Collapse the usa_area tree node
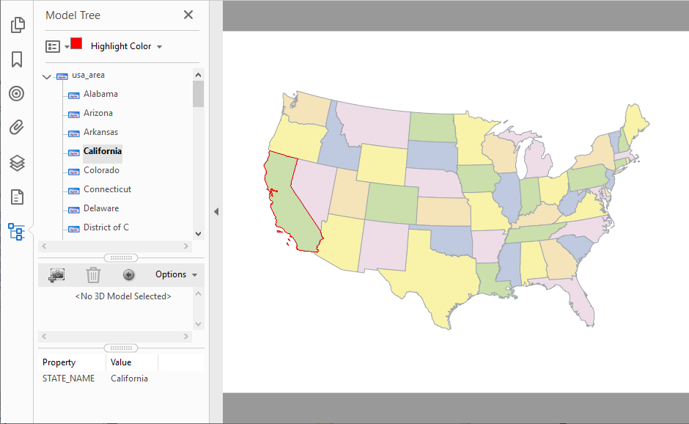Image resolution: width=689 pixels, height=424 pixels. point(47,76)
